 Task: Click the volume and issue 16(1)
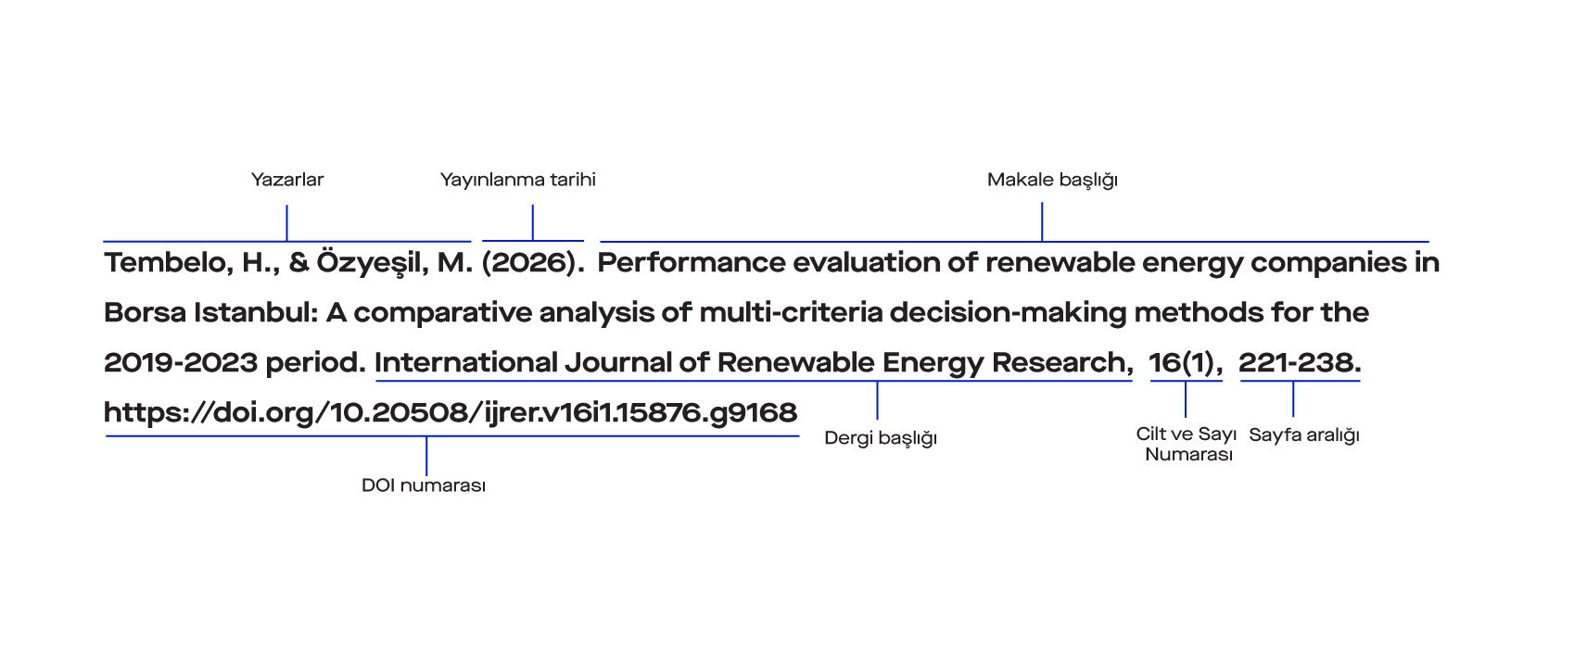coord(1185,362)
